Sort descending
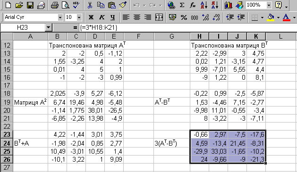Screen dimensions: 297x172 click(215, 5)
